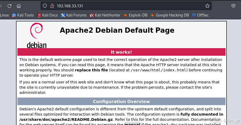241x125 pixels.
Task: Open Kali Forums bookmark
Action: (x=74, y=15)
